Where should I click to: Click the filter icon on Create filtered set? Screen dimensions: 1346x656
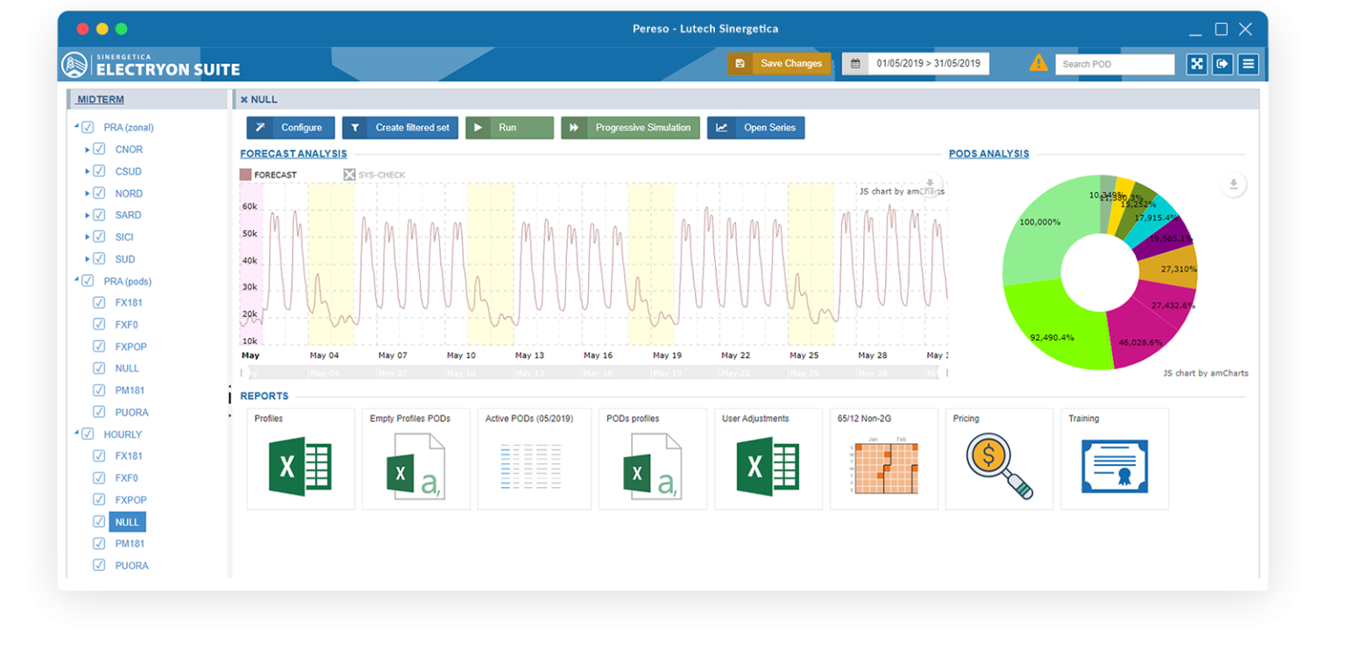[355, 127]
